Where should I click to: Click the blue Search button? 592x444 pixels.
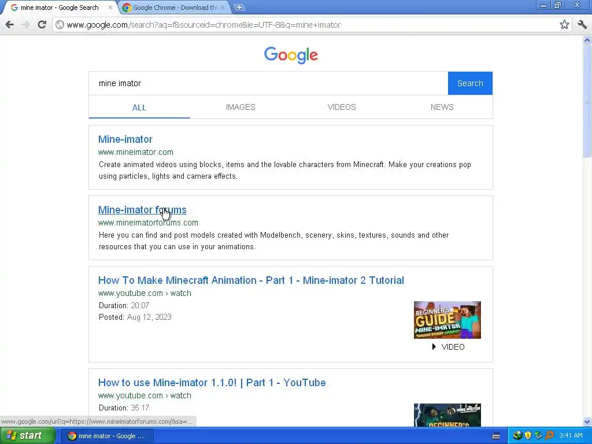[470, 83]
